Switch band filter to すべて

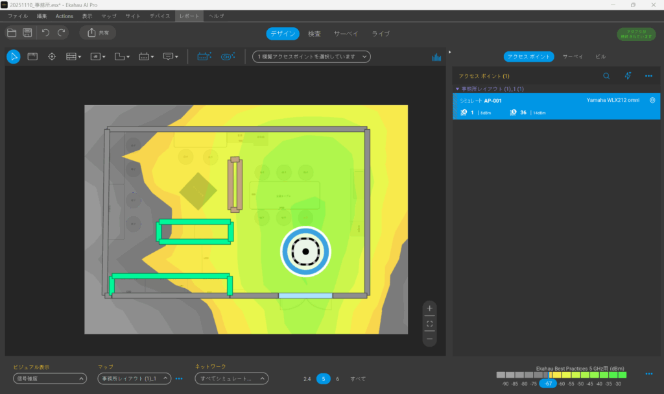coord(358,378)
